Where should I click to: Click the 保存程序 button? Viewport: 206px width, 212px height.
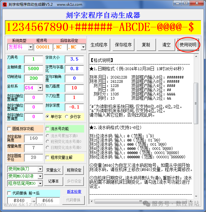click(123, 45)
